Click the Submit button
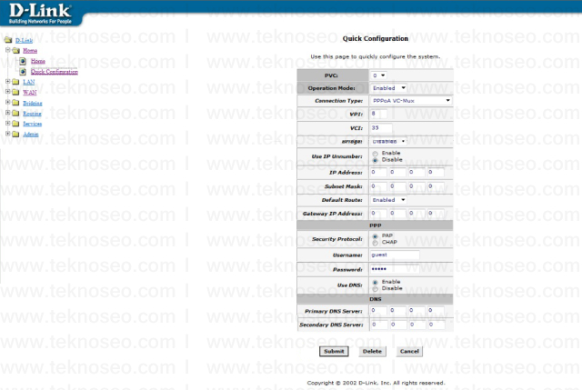The image size is (582, 390). tap(334, 351)
